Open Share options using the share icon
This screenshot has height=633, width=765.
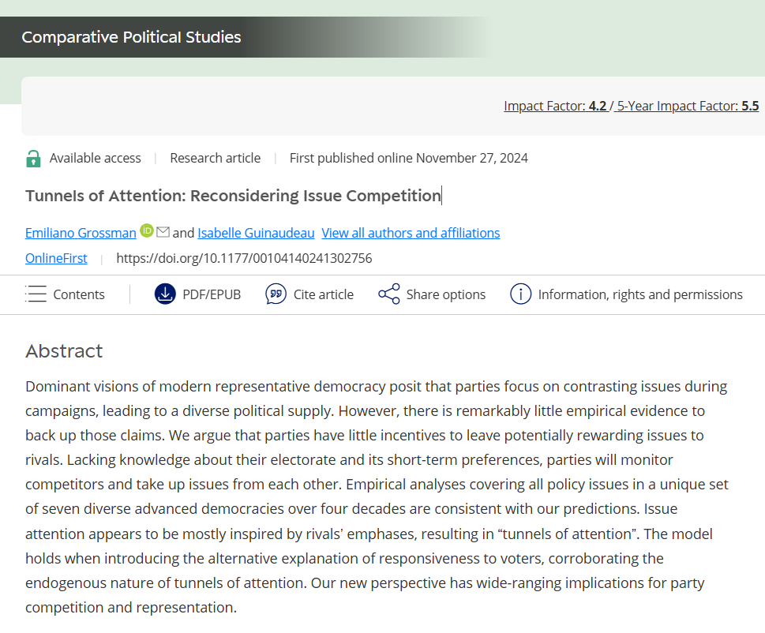(389, 294)
